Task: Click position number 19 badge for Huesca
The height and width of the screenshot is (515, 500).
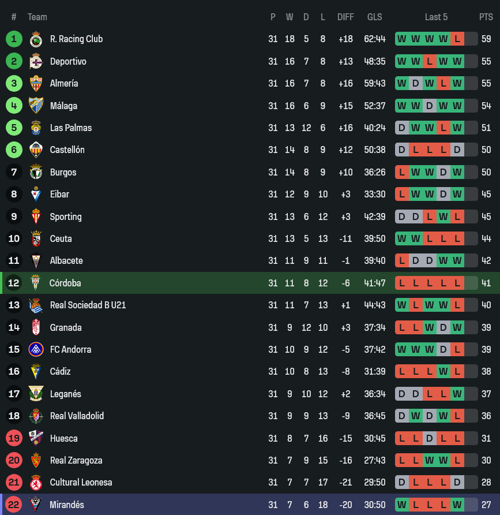Action: pyautogui.click(x=14, y=438)
